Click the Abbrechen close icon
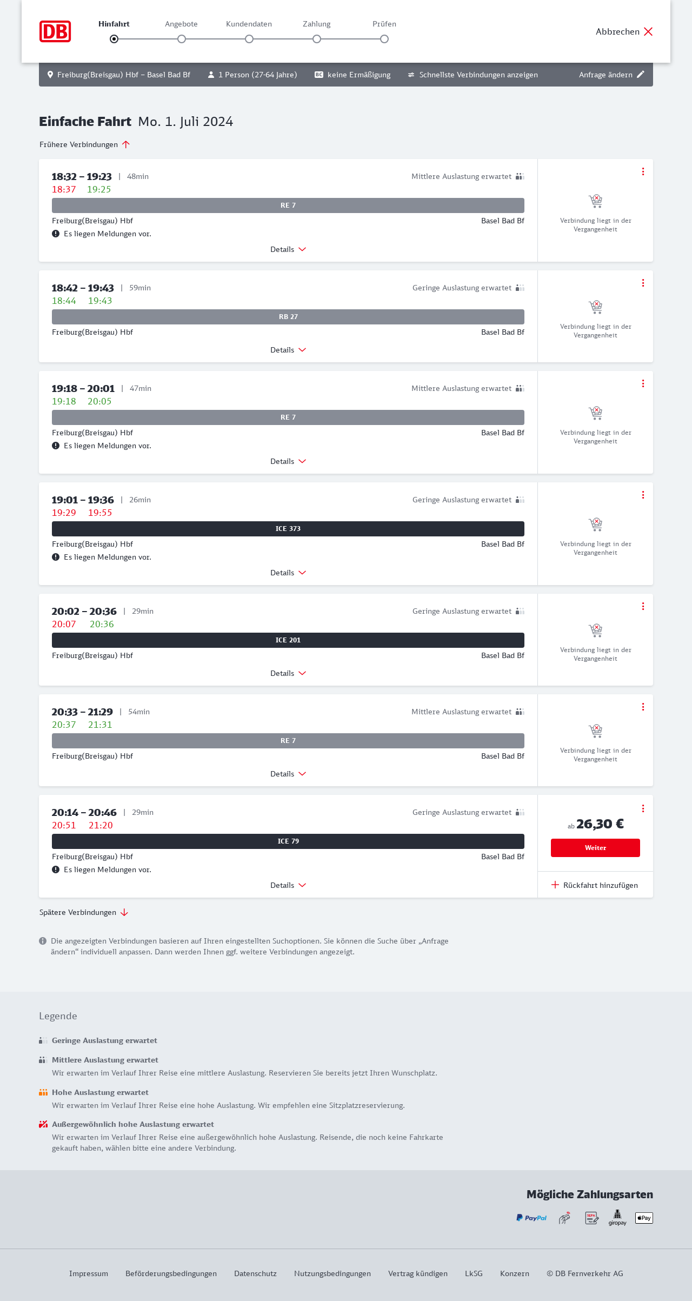This screenshot has width=692, height=1301. pos(648,31)
